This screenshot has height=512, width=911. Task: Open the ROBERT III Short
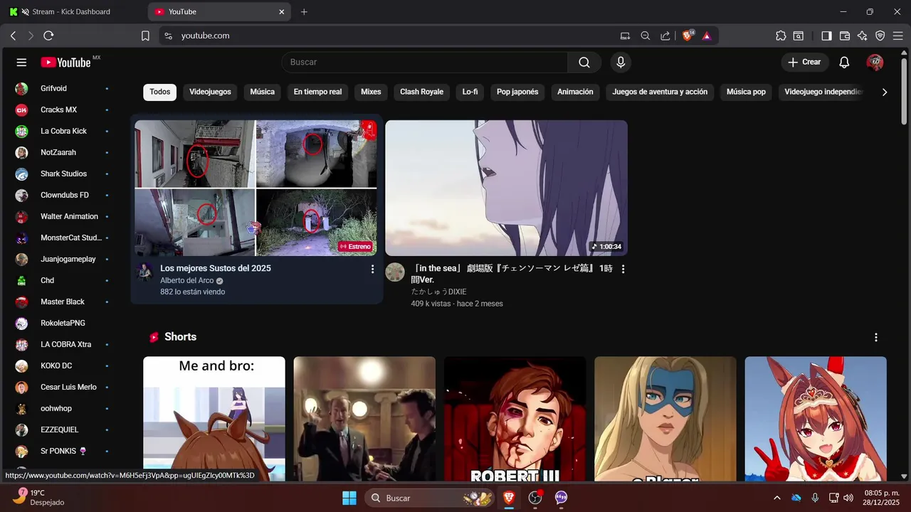pos(515,419)
